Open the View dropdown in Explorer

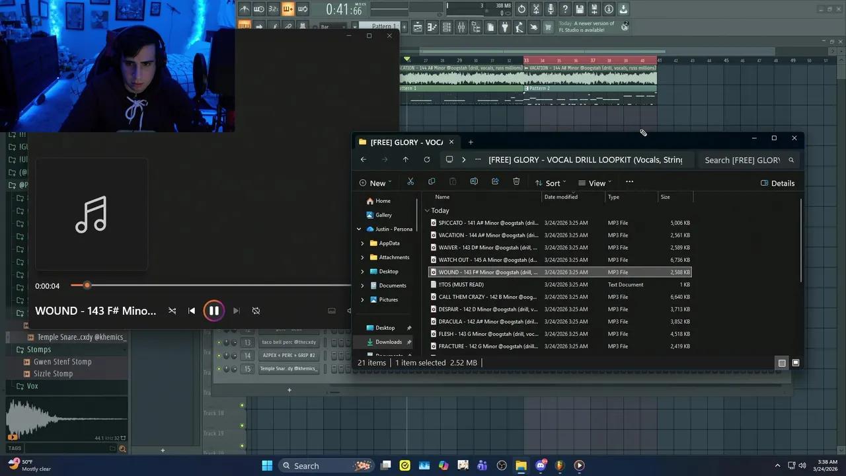[x=596, y=182]
